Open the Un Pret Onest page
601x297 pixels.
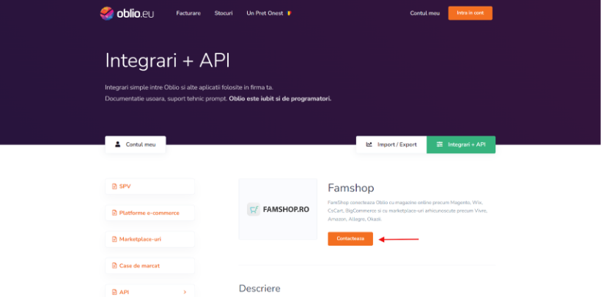pos(265,13)
